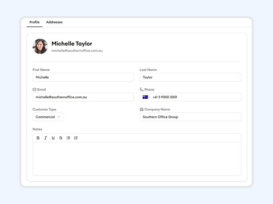Click the envelope icon beside Email label

(x=34, y=89)
